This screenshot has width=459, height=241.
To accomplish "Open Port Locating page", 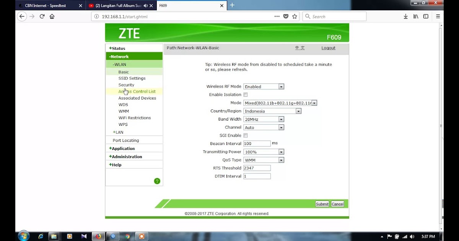I will (x=126, y=140).
